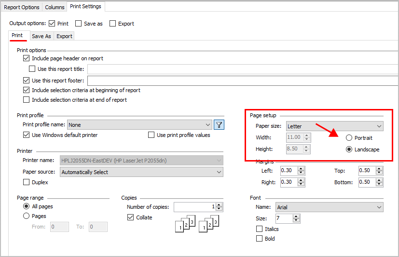Increase the Number of copies spinner
Screen dimensions: 399x257
point(220,205)
